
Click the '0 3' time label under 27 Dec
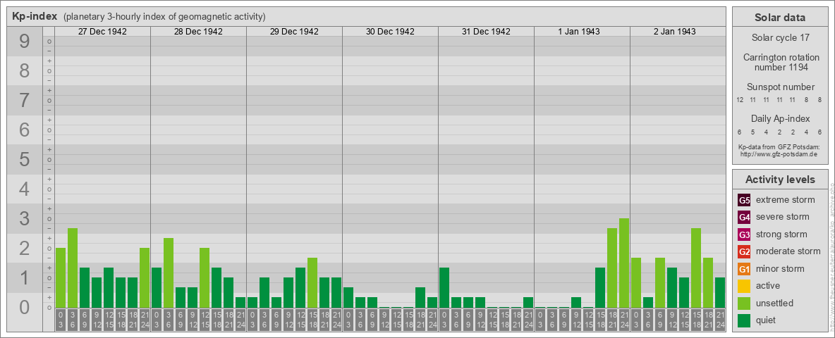tap(61, 320)
